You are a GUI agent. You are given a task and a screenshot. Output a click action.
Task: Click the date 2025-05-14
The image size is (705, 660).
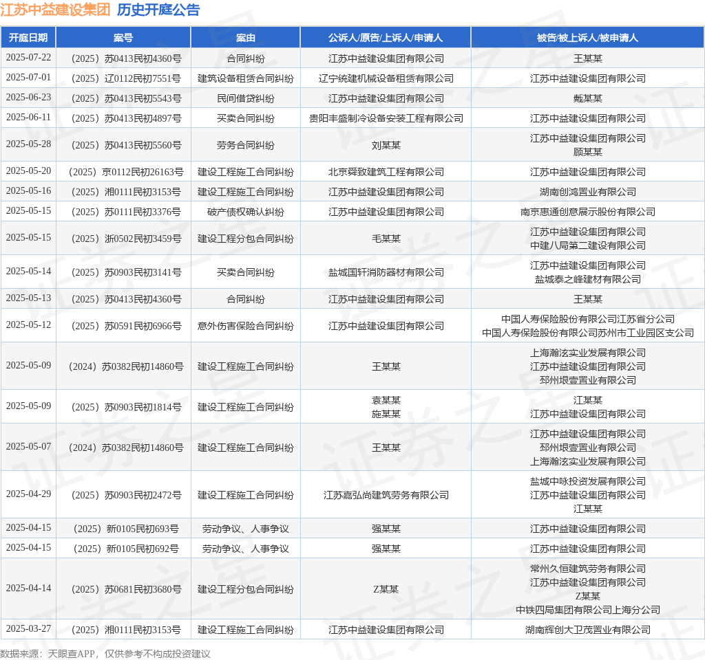(x=28, y=271)
